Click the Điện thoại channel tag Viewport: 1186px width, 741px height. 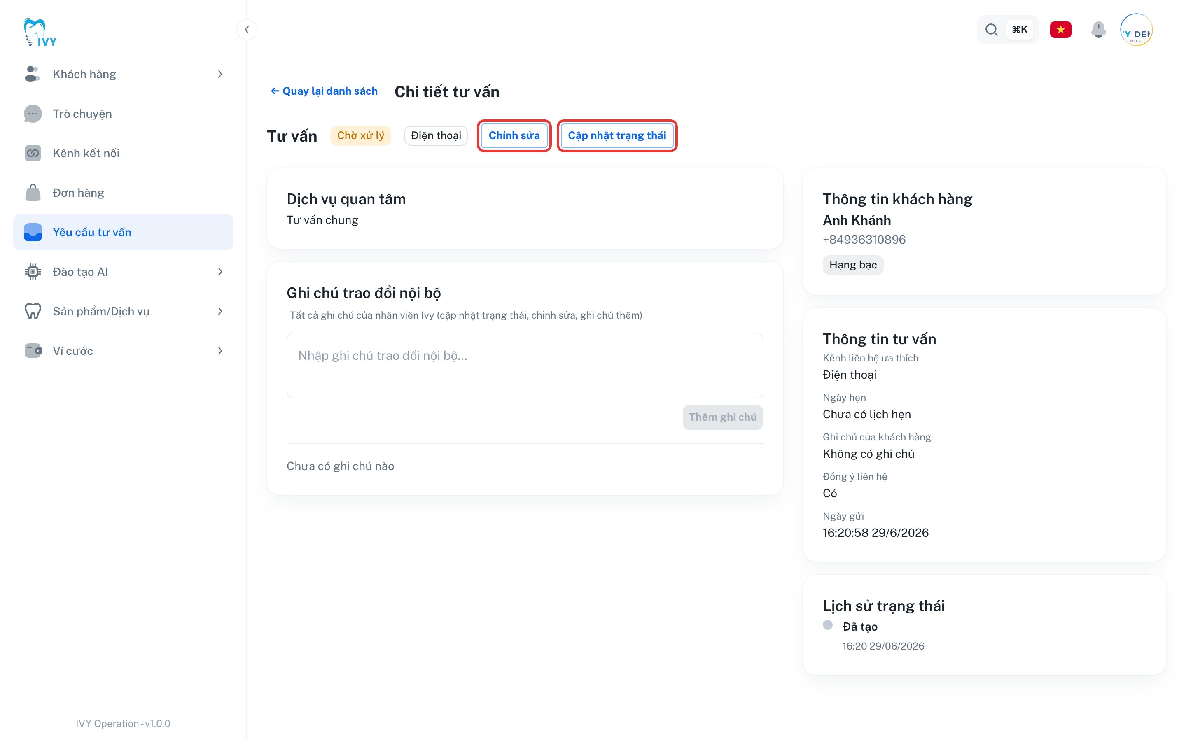436,136
